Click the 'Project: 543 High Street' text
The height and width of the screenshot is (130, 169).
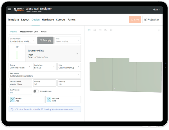[34, 12]
